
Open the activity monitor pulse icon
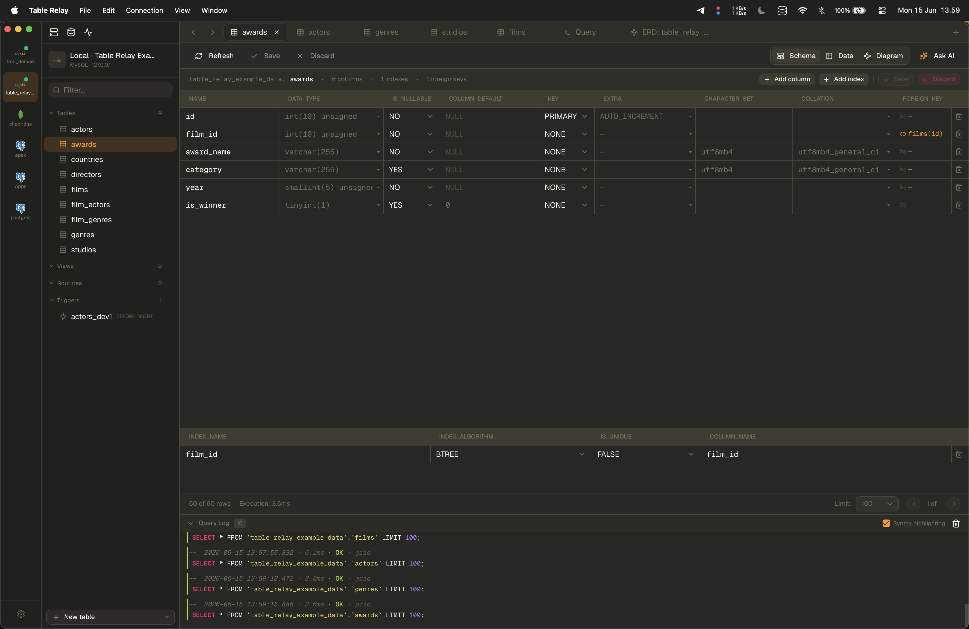point(88,32)
